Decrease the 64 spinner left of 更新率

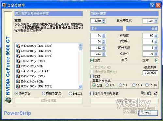pos(104,37)
